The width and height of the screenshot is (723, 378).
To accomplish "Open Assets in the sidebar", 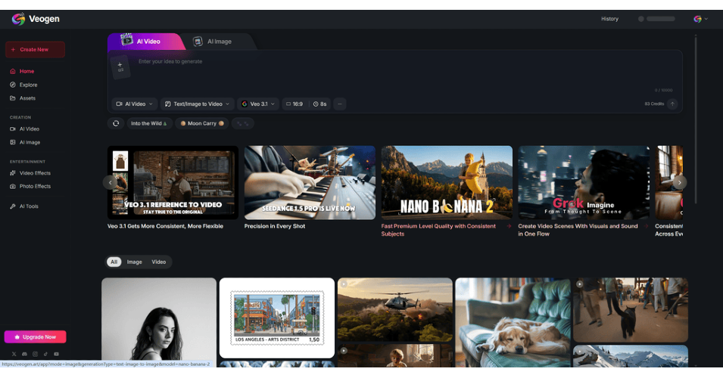I will point(23,98).
